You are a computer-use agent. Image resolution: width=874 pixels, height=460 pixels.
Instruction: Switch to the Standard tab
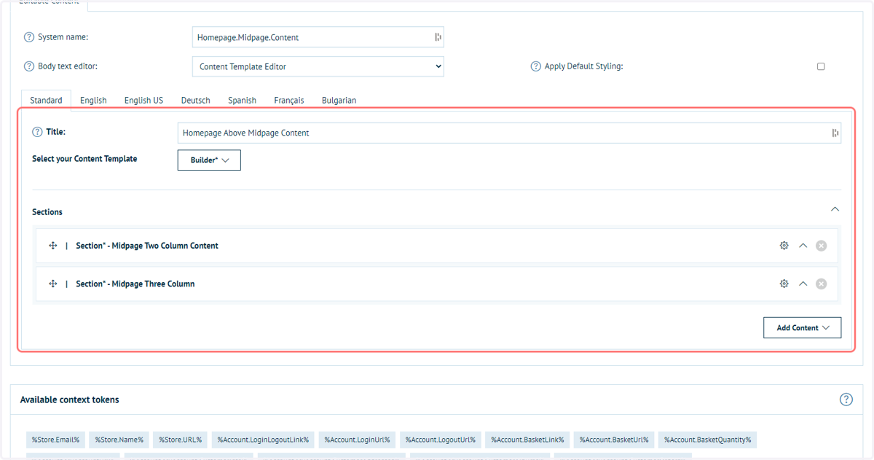pyautogui.click(x=46, y=100)
